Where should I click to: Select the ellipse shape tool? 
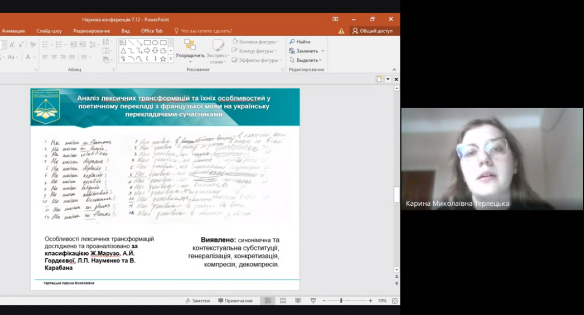coord(155,43)
